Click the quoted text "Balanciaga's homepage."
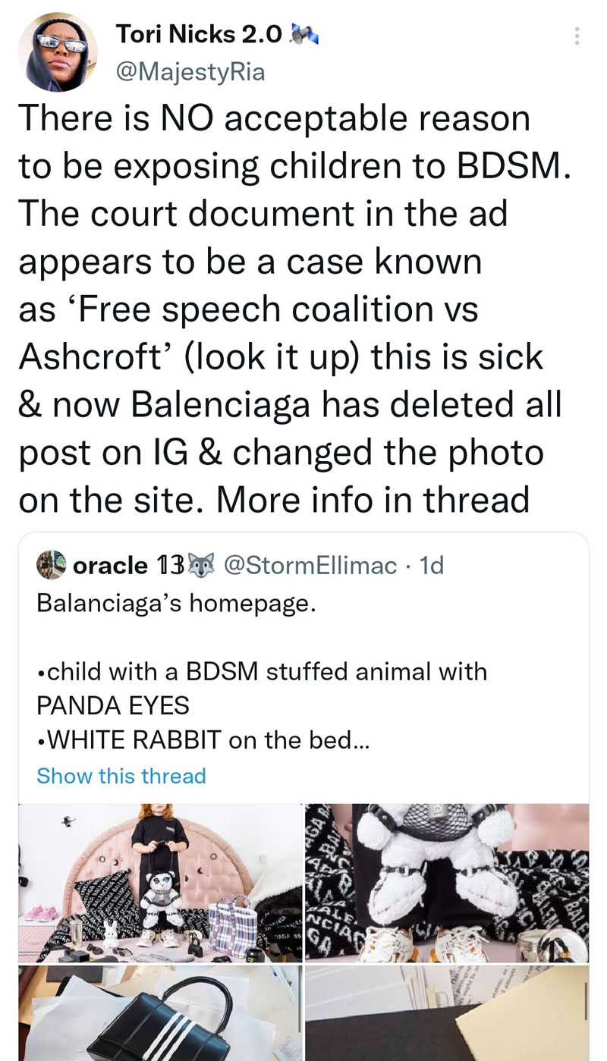This screenshot has height=1061, width=607. [x=174, y=607]
